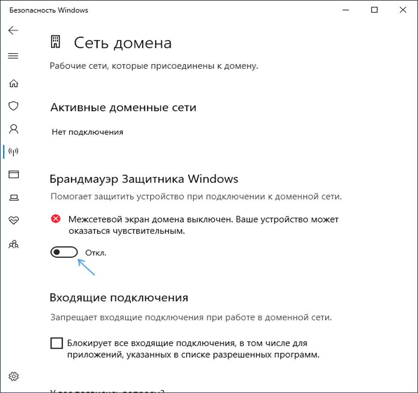
Task: Minimize the Windows Security window
Action: (x=346, y=10)
